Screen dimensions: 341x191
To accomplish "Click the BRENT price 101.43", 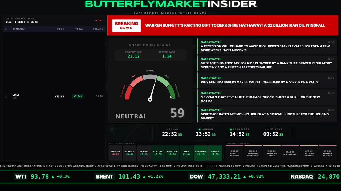I will (x=129, y=176).
